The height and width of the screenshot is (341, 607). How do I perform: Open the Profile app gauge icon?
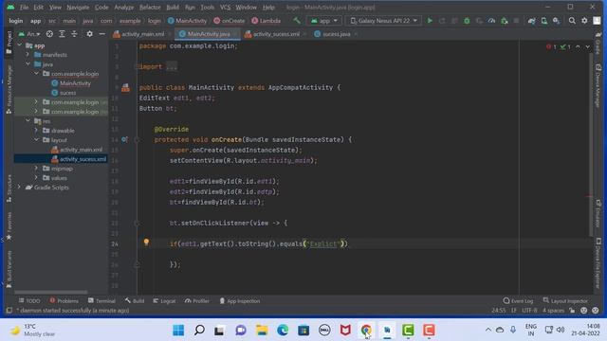click(x=491, y=21)
